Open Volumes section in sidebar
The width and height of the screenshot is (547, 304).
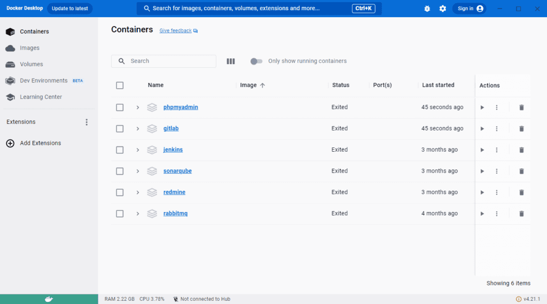coord(31,65)
